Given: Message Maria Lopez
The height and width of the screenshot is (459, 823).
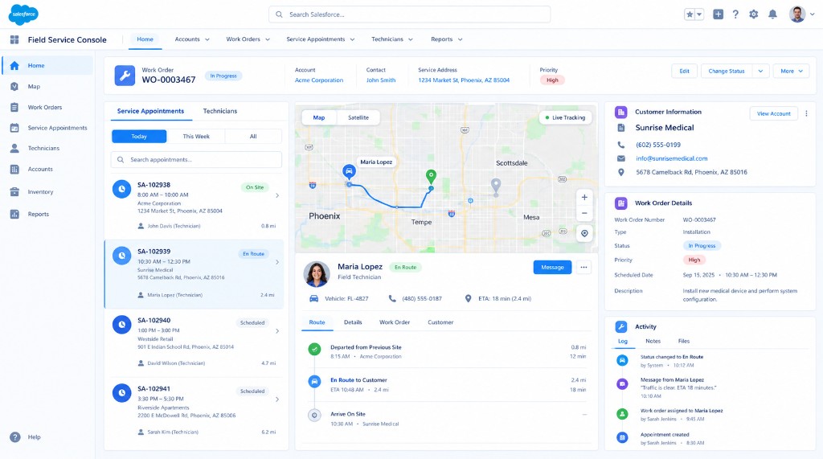Looking at the screenshot, I should coord(552,268).
